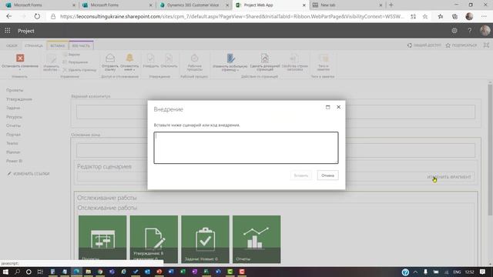Open the Портал link in the left navigation

[x=13, y=135]
